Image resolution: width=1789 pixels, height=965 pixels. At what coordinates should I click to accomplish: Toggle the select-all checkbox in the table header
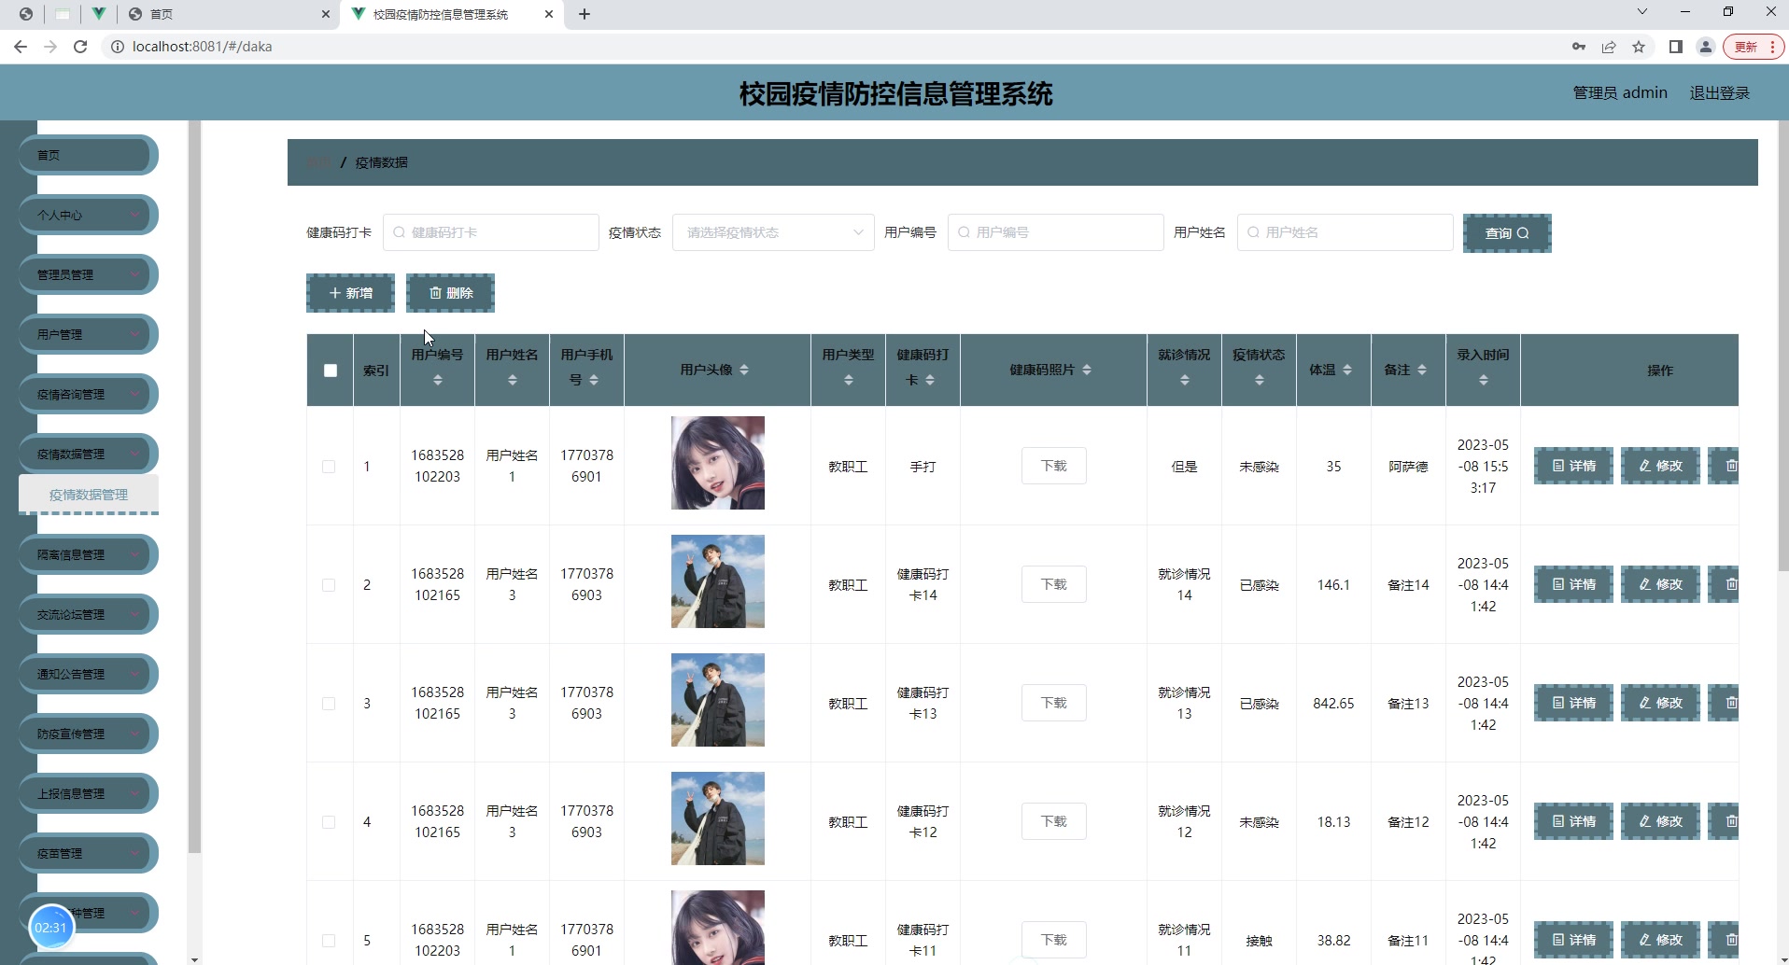(330, 370)
